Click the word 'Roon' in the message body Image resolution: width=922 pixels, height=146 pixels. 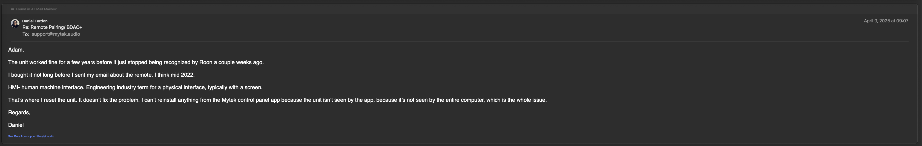point(206,62)
